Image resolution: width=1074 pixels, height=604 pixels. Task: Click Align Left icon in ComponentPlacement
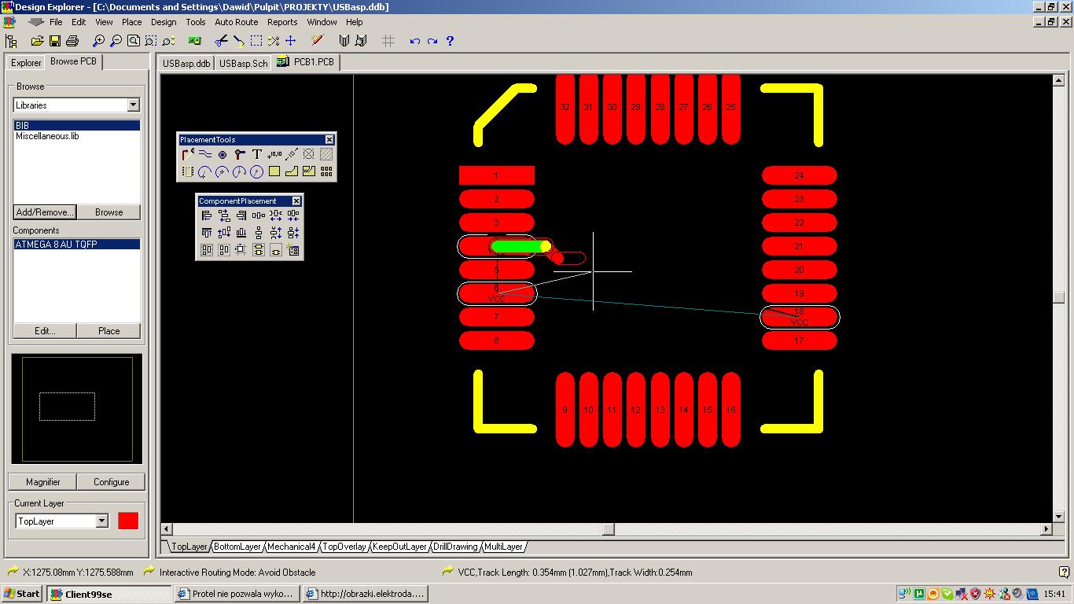[206, 215]
